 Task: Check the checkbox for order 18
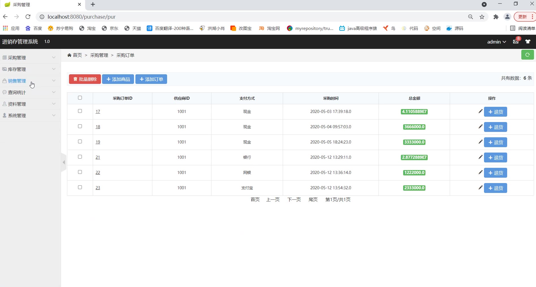[x=80, y=126]
